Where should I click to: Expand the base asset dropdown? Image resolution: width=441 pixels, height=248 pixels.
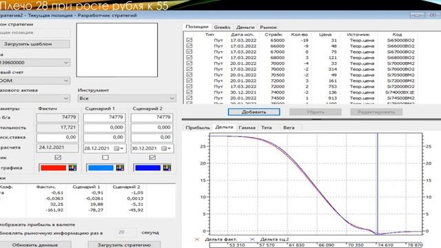click(x=35, y=98)
